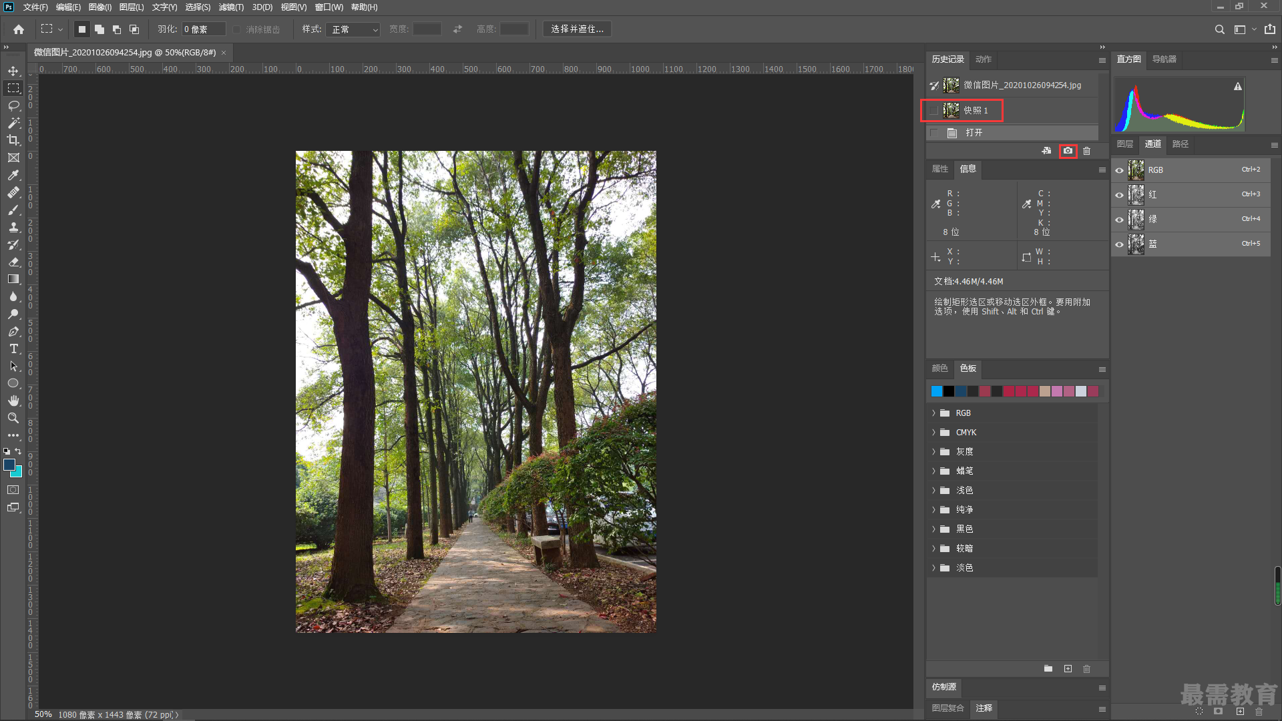1282x721 pixels.
Task: Select the Magic Wand tool
Action: point(13,123)
